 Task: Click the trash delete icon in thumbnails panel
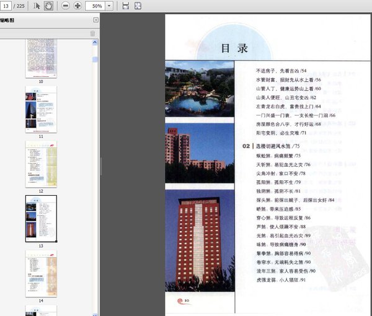pos(92,33)
